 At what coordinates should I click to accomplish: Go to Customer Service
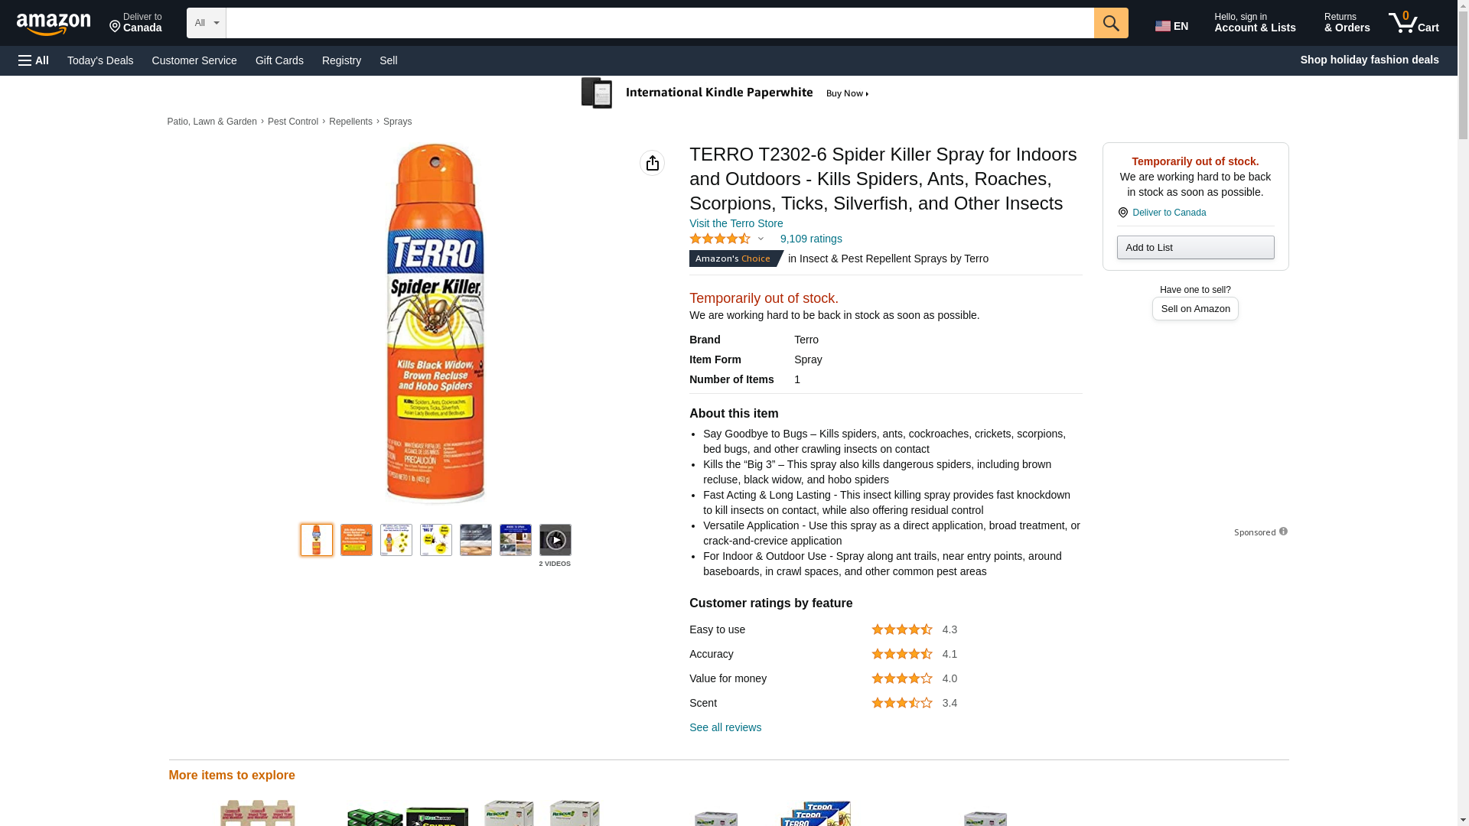[194, 60]
